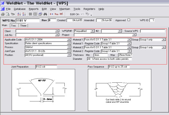Switch to form view toolbar icon
Screen dimensions: 169x115
(x=30, y=14)
